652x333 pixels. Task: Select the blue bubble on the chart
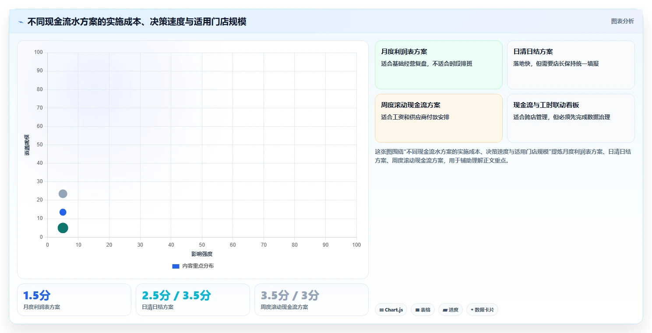click(63, 212)
